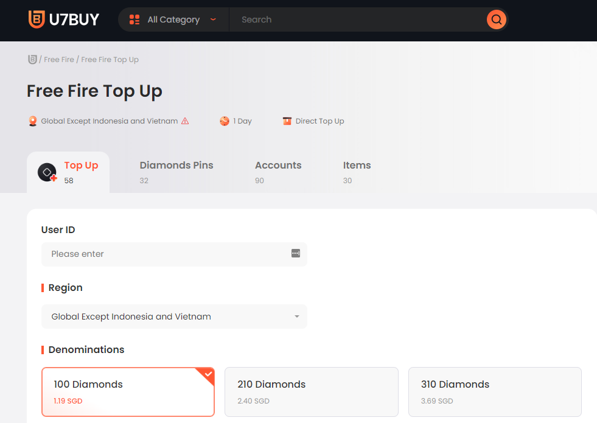Click the "1 Day" delivery text
Screen dimensions: 597x423
click(243, 121)
